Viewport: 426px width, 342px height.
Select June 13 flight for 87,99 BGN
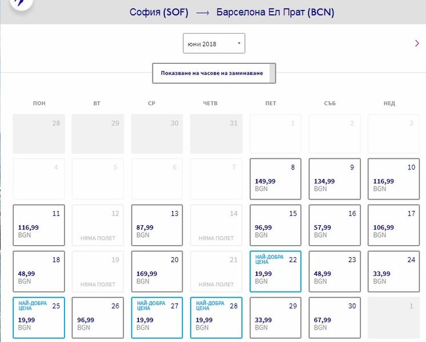tap(157, 225)
